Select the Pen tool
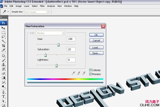This screenshot has width=160, height=107. [3, 92]
